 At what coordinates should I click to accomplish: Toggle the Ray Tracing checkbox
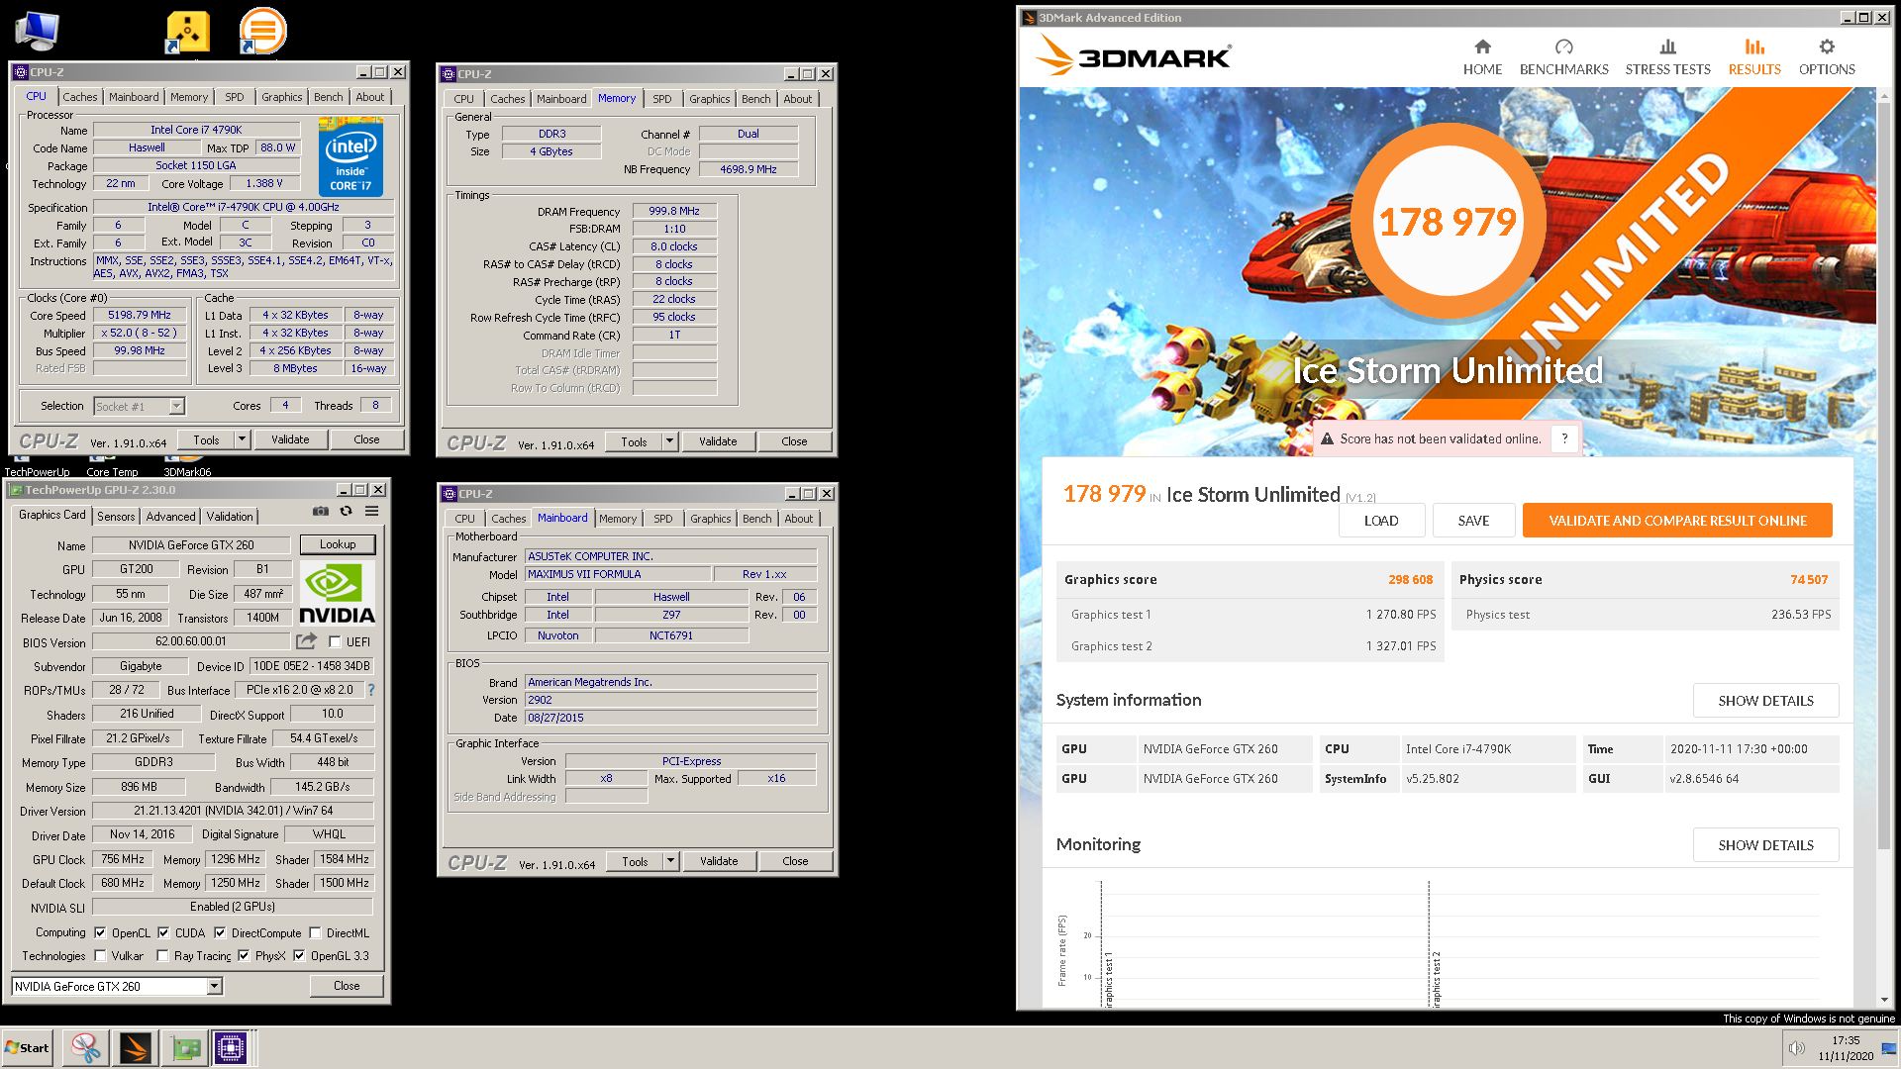coord(162,956)
